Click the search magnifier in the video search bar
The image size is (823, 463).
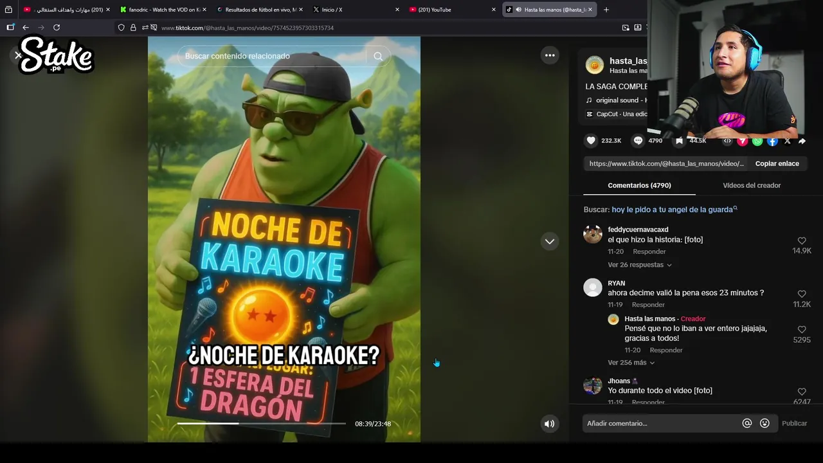click(378, 56)
